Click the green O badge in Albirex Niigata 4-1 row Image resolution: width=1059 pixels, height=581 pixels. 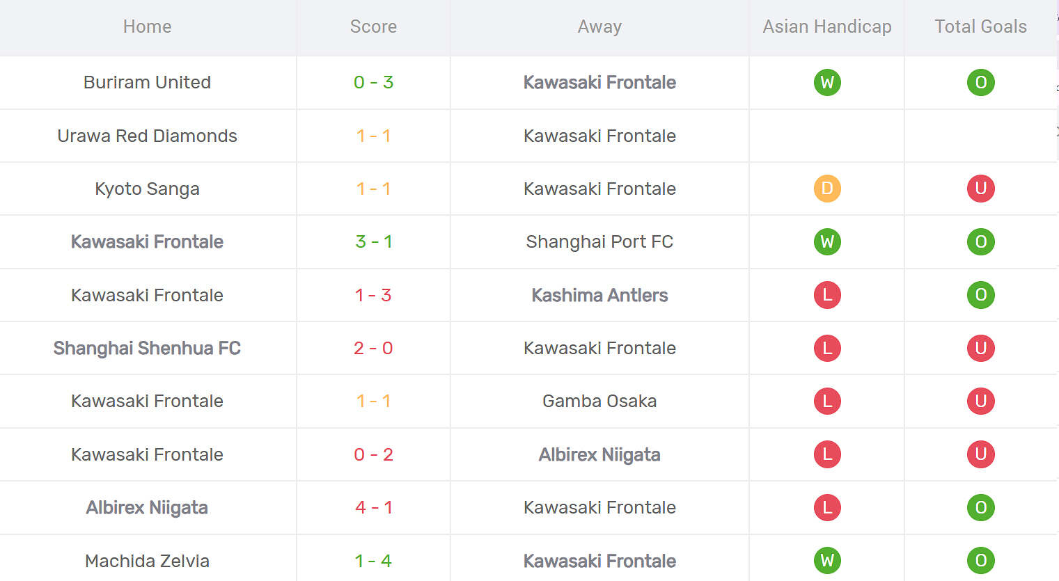[980, 508]
